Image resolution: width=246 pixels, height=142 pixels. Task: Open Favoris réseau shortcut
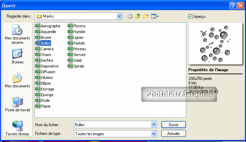click(x=17, y=128)
